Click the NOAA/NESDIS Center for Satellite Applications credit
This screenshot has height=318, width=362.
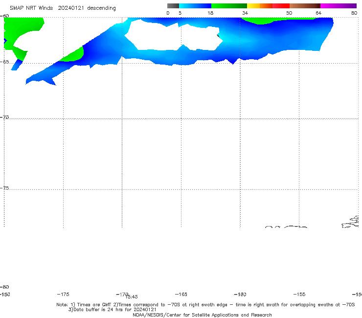[202, 315]
